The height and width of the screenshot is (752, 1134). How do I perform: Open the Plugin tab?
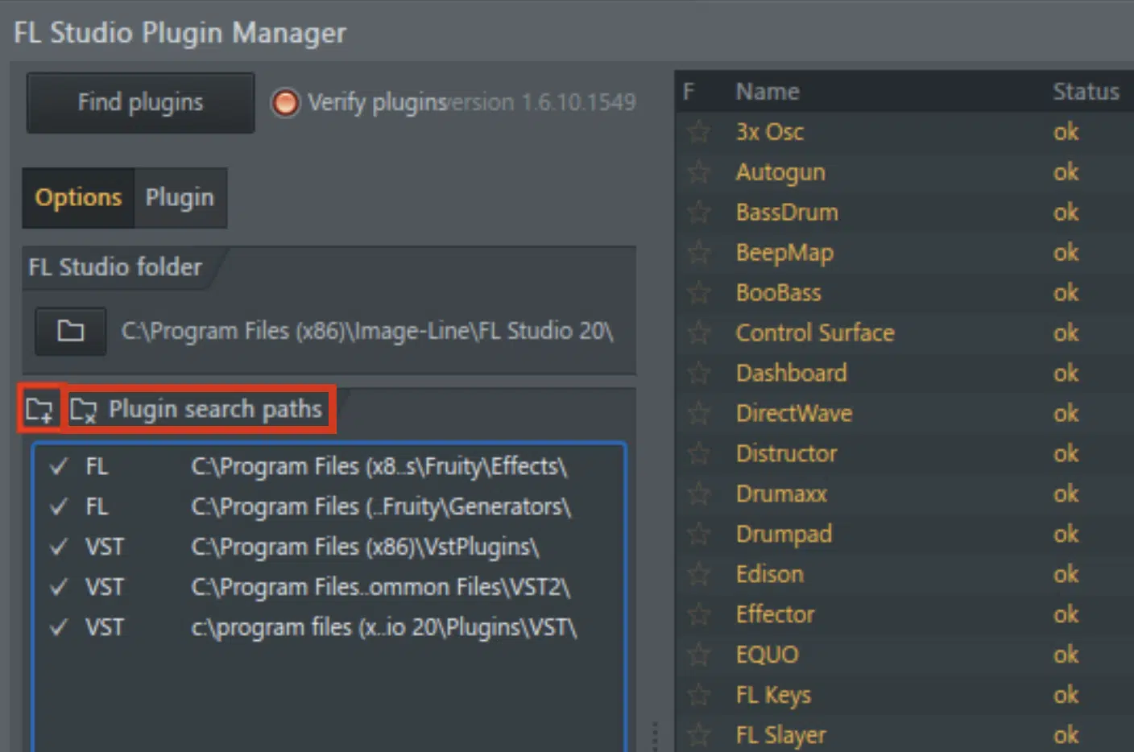pos(180,197)
